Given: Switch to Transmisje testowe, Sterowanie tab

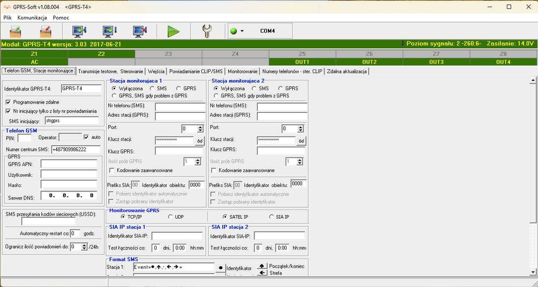Looking at the screenshot, I should [110, 71].
